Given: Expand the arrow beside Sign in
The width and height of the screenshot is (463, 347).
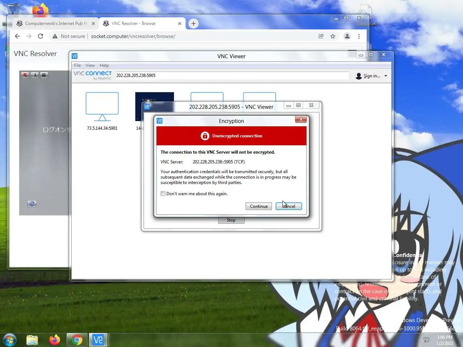Looking at the screenshot, I should tap(386, 76).
